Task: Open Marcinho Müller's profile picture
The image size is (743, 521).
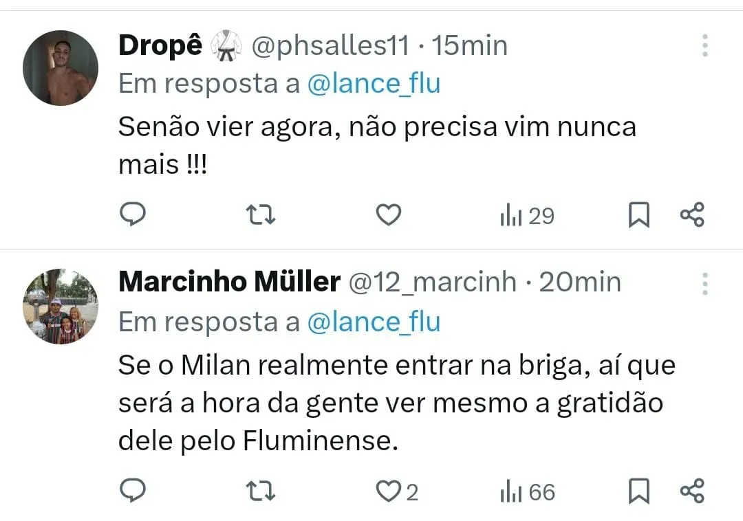Action: tap(61, 306)
